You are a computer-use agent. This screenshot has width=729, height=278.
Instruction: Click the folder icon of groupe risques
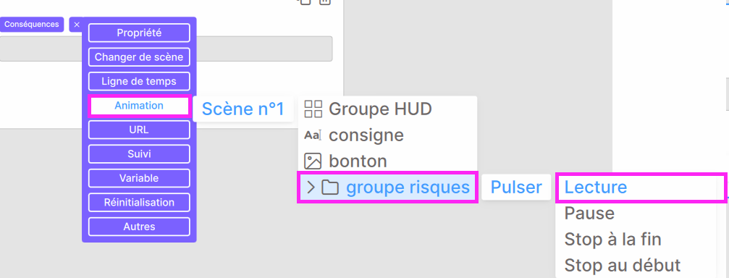330,188
